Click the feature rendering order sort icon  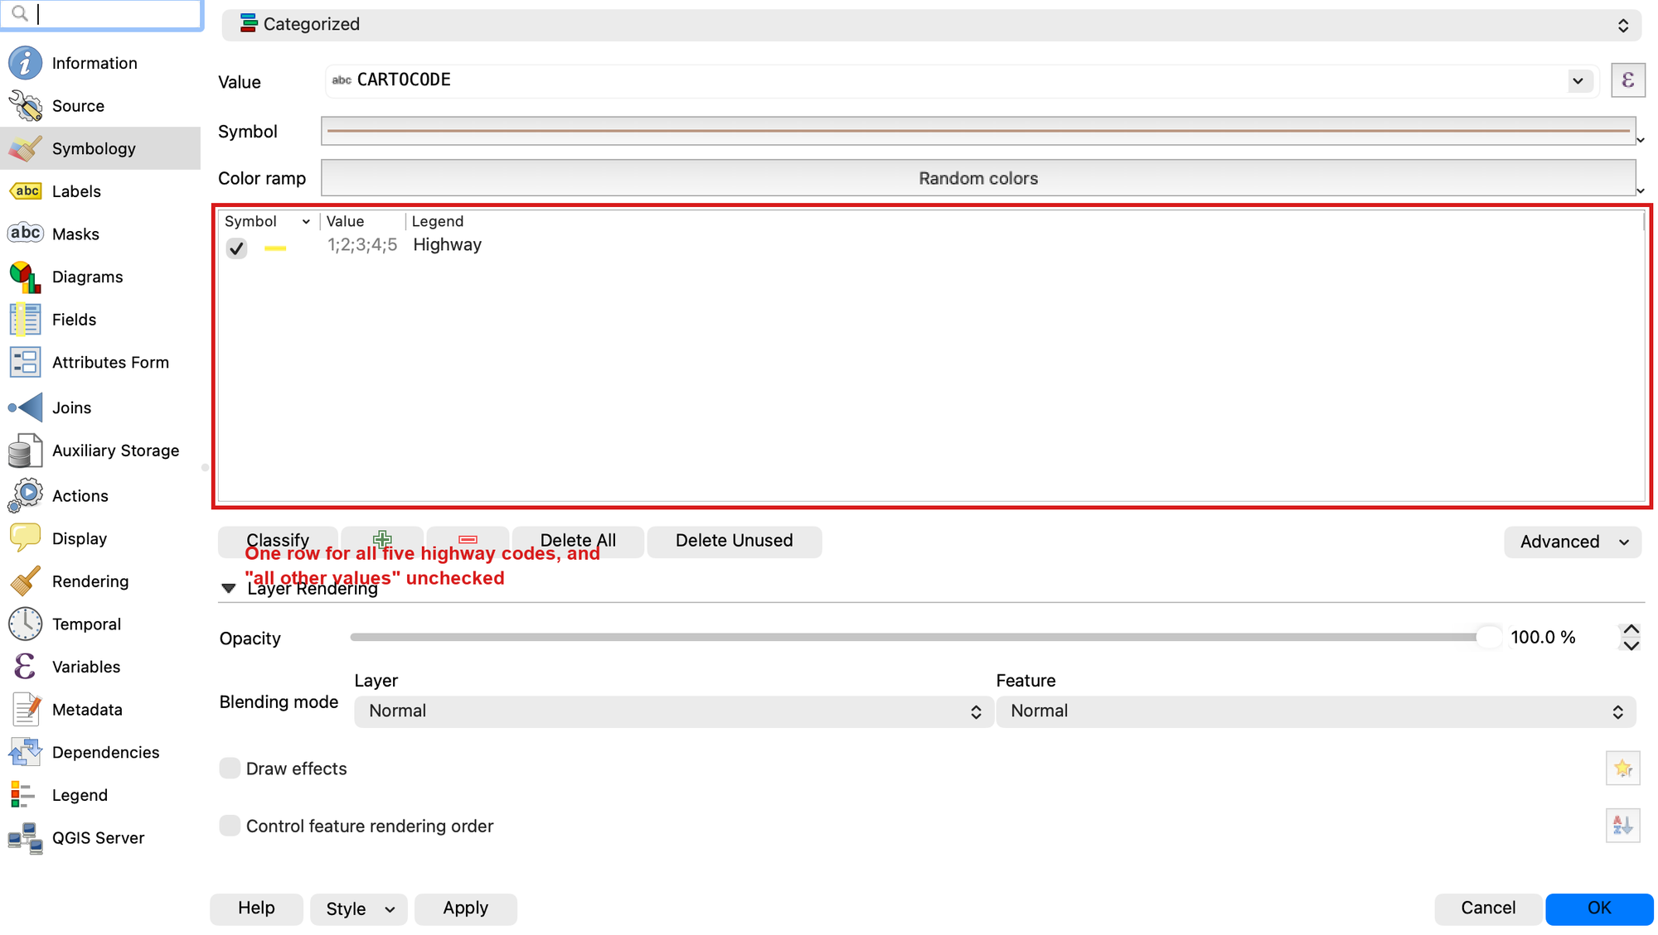(1622, 826)
